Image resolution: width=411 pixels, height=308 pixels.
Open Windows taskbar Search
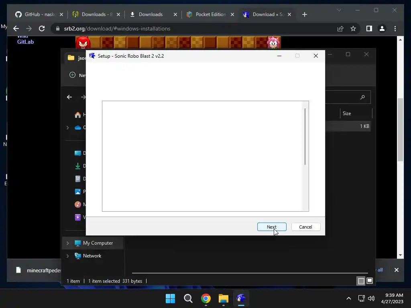(x=188, y=298)
